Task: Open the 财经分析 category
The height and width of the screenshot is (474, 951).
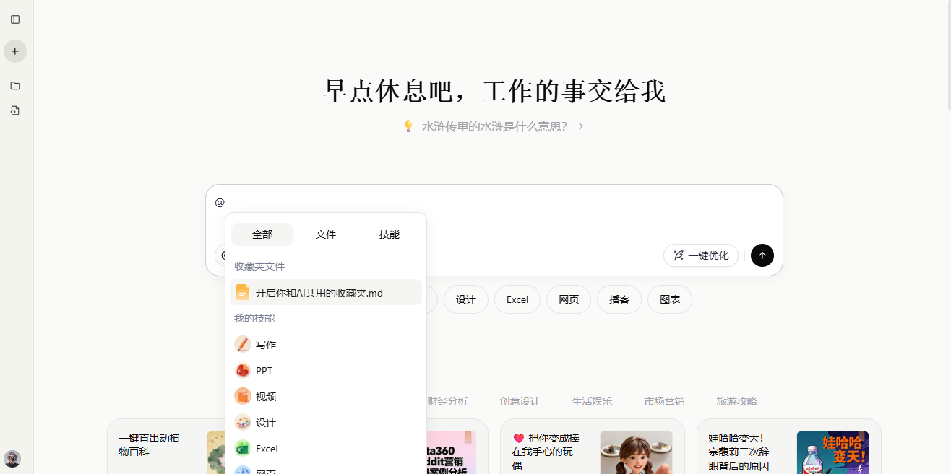Action: pyautogui.click(x=447, y=401)
